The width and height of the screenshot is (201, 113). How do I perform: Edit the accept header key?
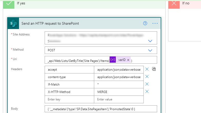69,70
